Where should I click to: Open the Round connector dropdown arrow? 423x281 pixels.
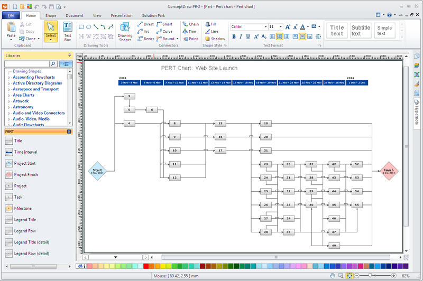tap(177, 39)
